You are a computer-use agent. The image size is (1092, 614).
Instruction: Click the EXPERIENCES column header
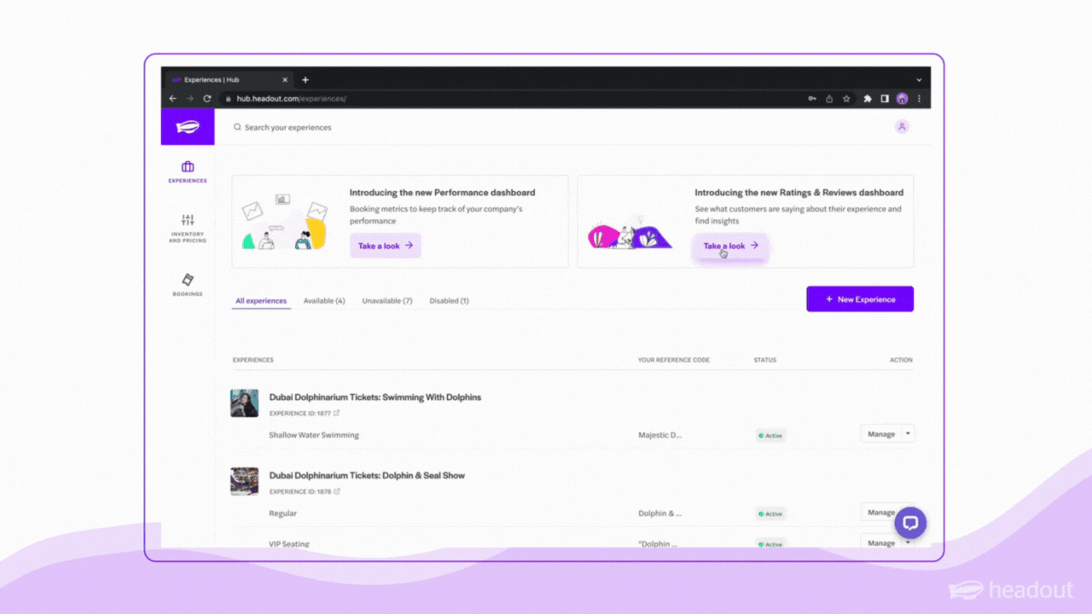click(253, 360)
